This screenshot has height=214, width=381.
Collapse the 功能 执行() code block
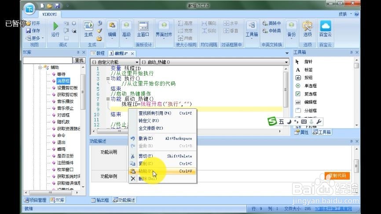[x=108, y=78]
